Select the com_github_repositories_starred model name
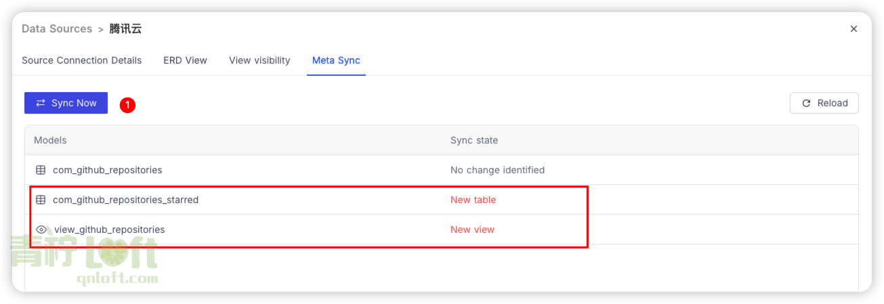Screen dimensions: 884x304 point(125,200)
